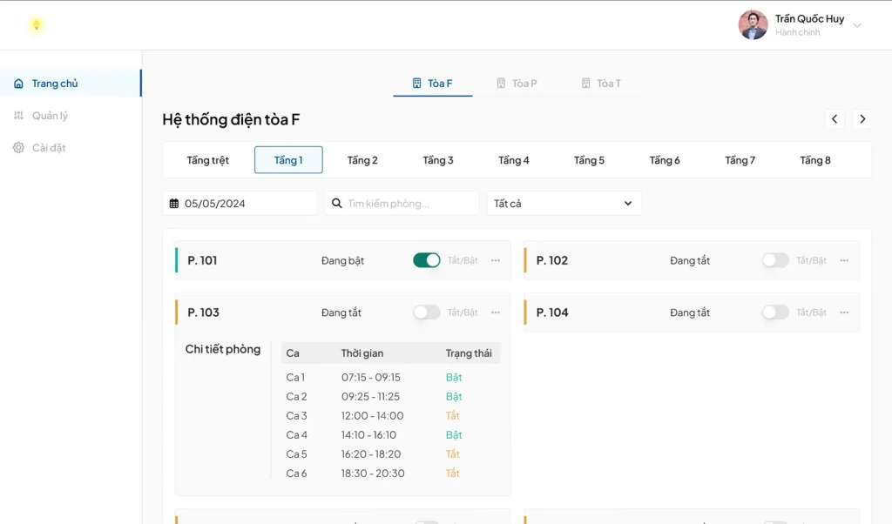This screenshot has height=524, width=892.
Task: Click the user profile avatar
Action: click(x=753, y=25)
